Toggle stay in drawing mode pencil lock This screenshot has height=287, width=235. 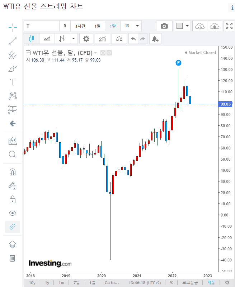click(13, 185)
